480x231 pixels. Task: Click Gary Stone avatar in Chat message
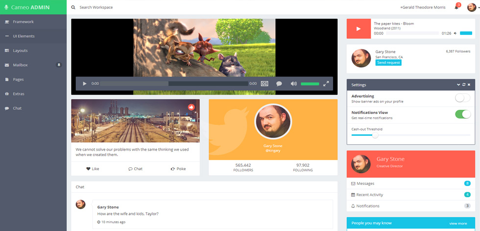tap(80, 205)
